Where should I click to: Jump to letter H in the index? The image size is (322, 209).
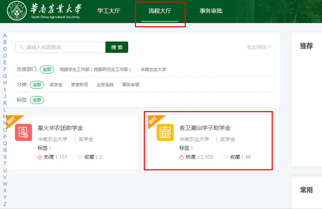click(x=5, y=83)
